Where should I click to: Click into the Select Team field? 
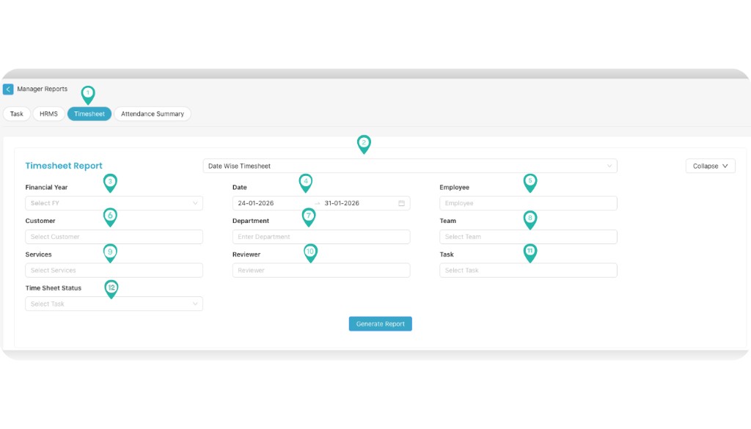click(x=529, y=236)
